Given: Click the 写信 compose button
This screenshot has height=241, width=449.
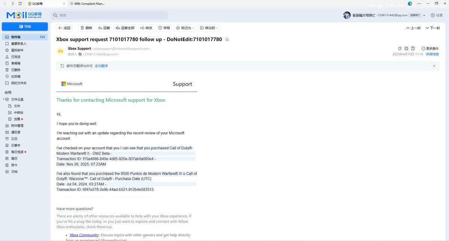Looking at the screenshot, I should 25,27.
